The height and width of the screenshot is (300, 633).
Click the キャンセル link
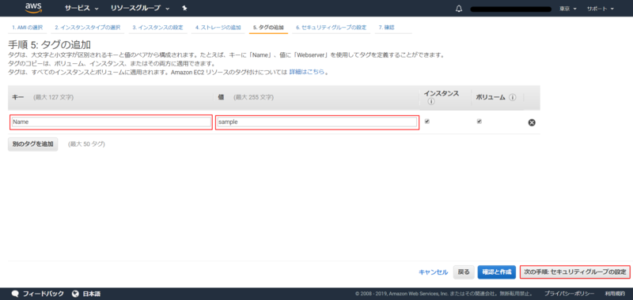tap(433, 272)
